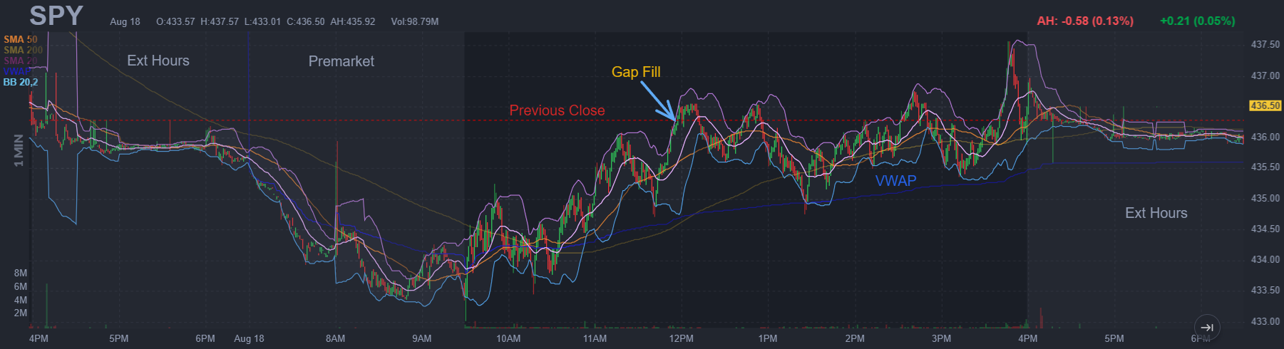Click the 437.50 price axis label
1284x349 pixels.
1265,44
